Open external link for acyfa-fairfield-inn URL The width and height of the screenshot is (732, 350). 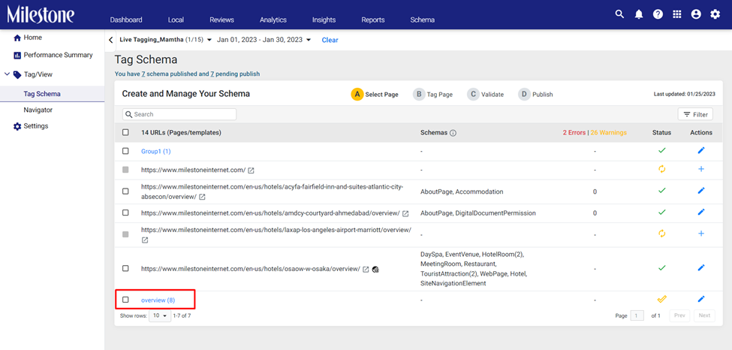click(202, 197)
